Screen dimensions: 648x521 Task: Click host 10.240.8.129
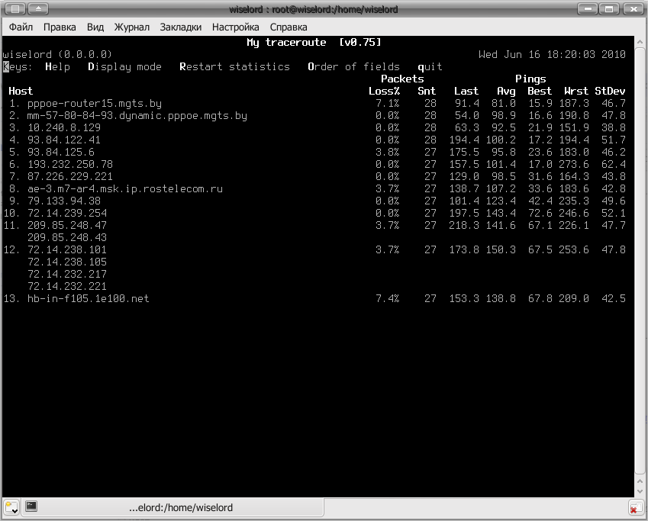coord(64,127)
